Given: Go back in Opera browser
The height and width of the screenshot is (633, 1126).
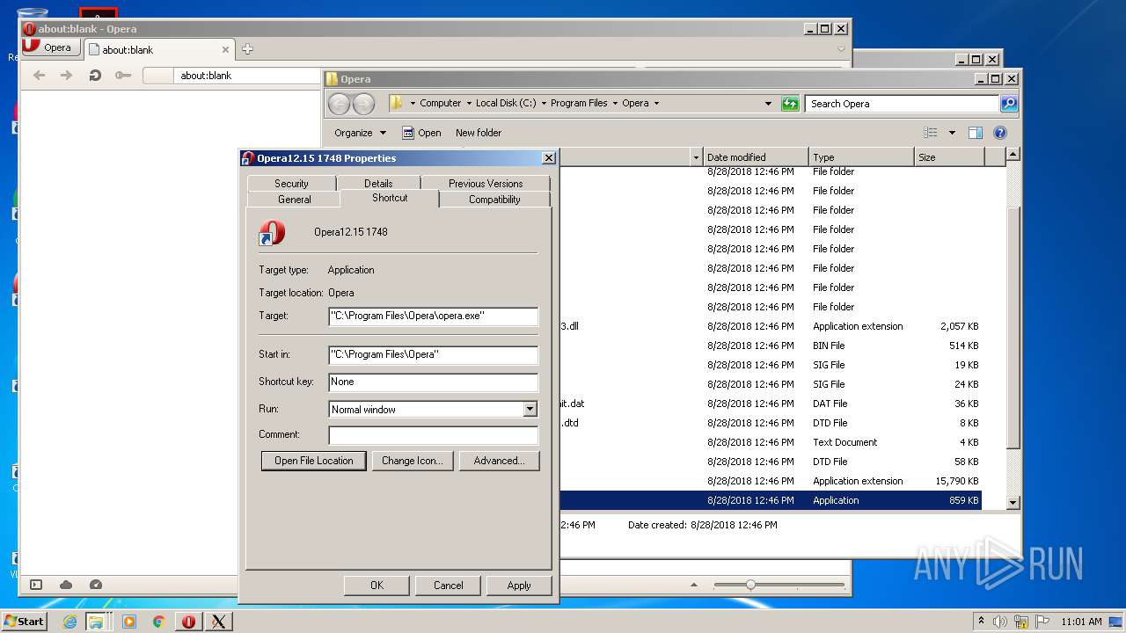Looking at the screenshot, I should coord(39,76).
